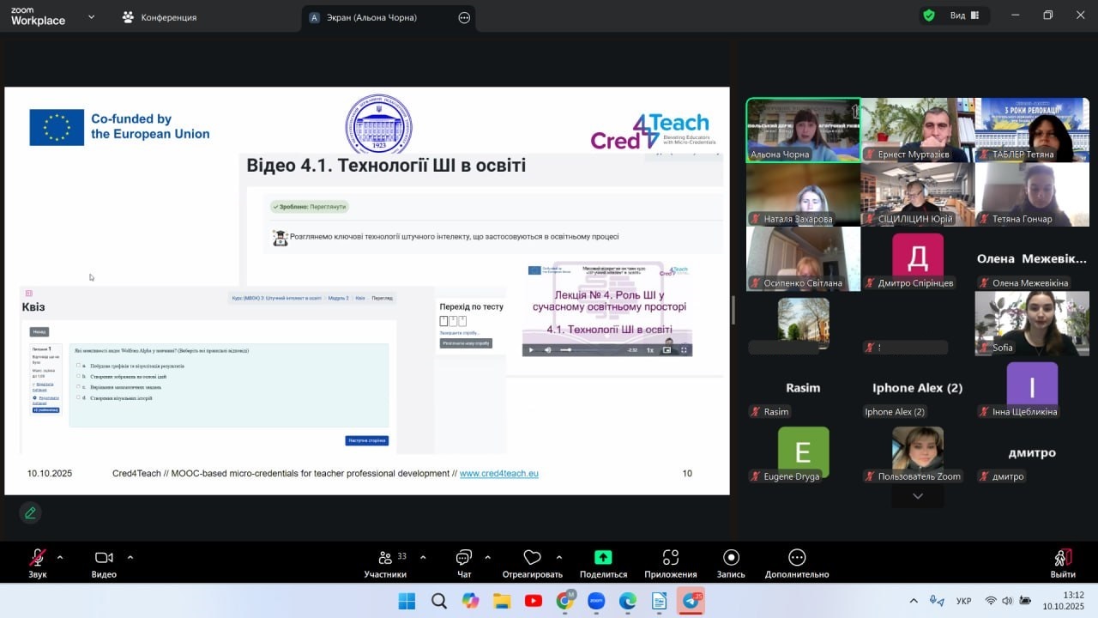Click the green encryption shield icon
Viewport: 1098px width, 618px height.
(x=929, y=15)
